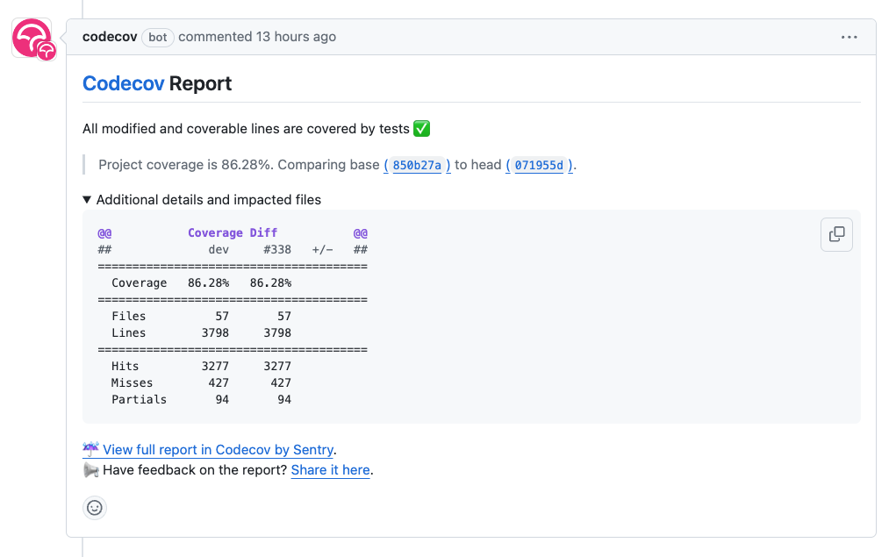Click the 'dev' column header

tap(219, 249)
